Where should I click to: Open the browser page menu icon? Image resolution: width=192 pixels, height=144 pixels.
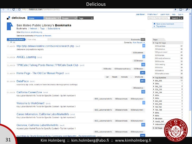click(181, 9)
